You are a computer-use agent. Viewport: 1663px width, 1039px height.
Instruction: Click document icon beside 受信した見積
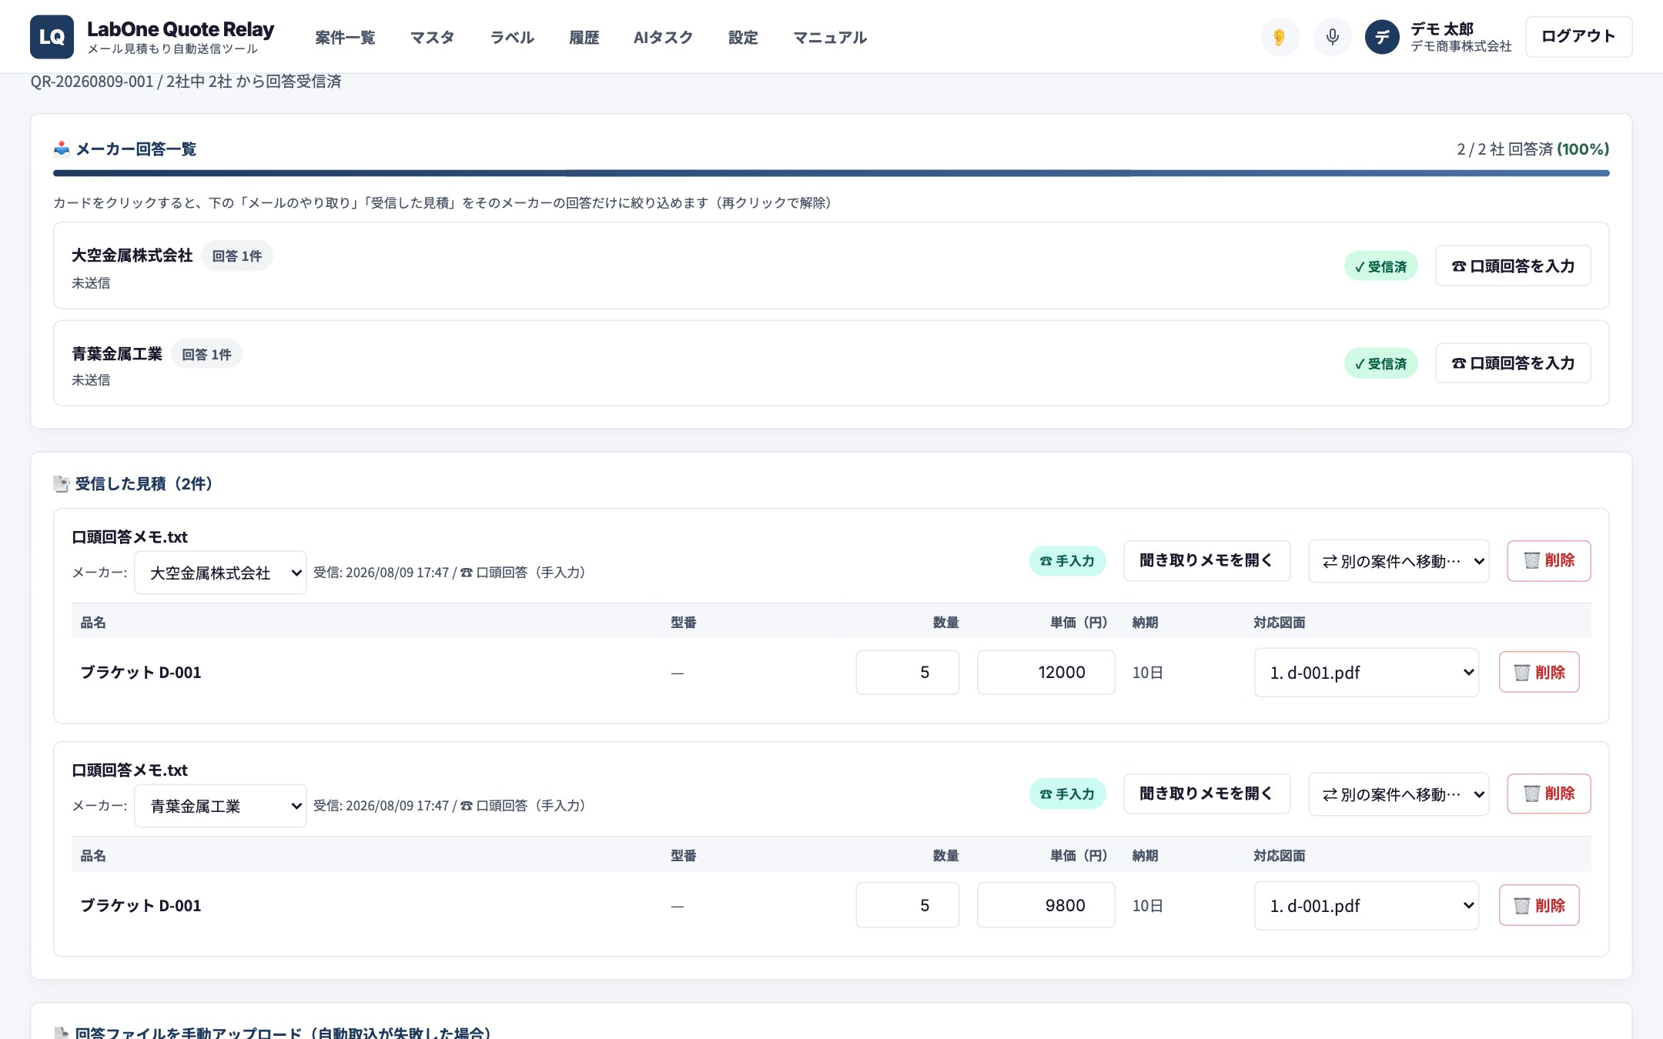[x=62, y=483]
